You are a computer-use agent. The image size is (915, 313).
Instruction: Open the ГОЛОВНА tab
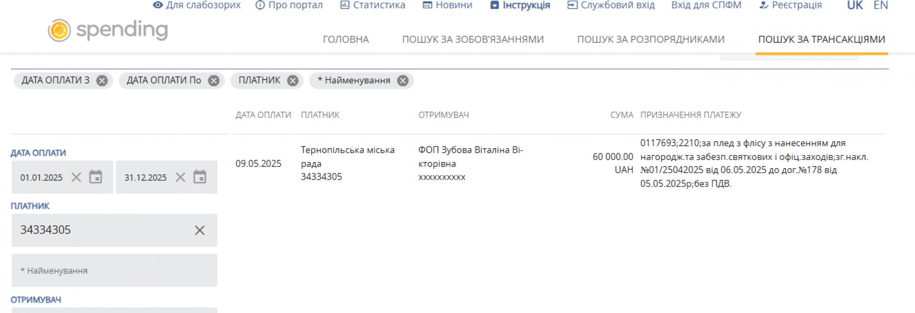pos(346,40)
